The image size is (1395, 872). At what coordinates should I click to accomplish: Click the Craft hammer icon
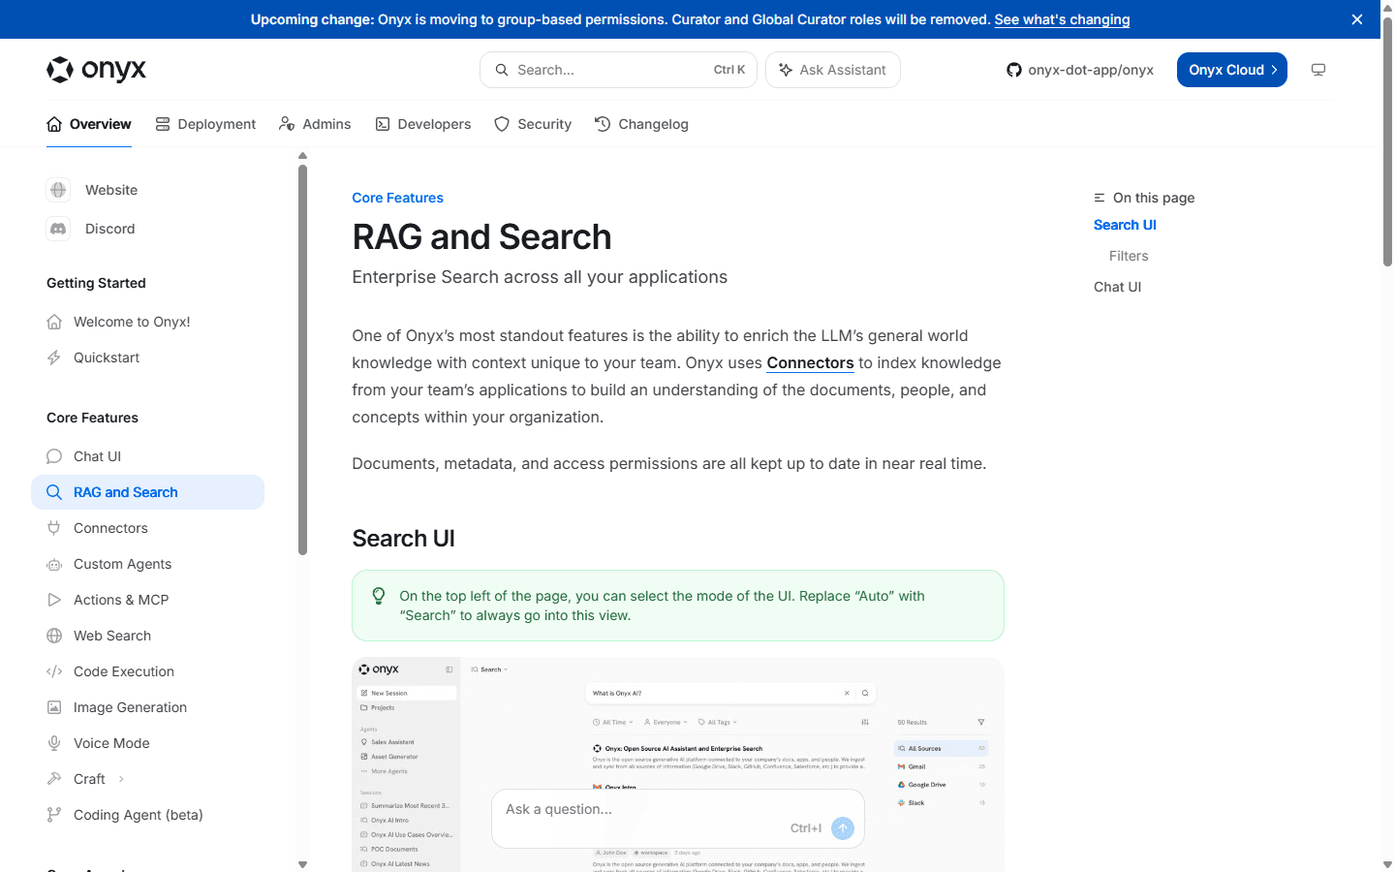click(54, 779)
